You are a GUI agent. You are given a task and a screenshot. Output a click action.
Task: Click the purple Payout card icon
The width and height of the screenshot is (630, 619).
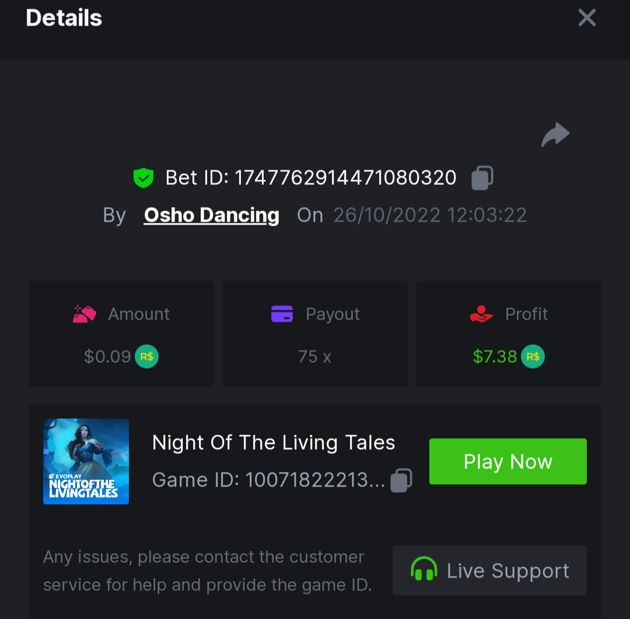click(282, 314)
